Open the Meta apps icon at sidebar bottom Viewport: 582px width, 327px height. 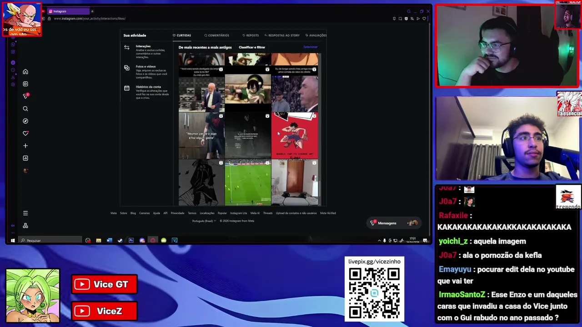pos(25,226)
